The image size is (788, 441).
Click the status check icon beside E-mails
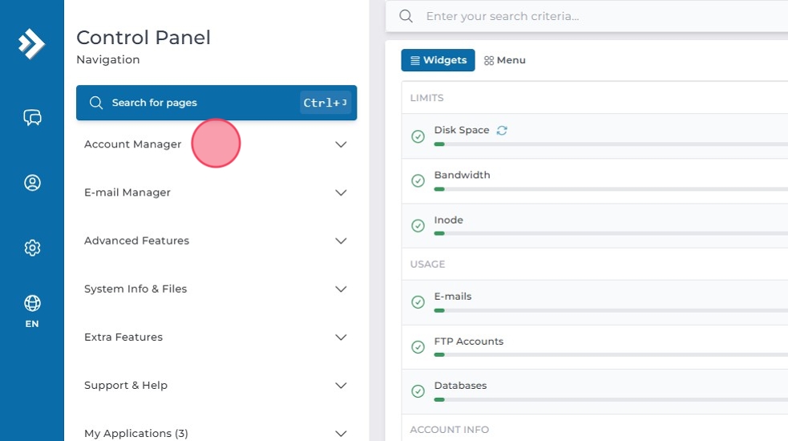418,302
